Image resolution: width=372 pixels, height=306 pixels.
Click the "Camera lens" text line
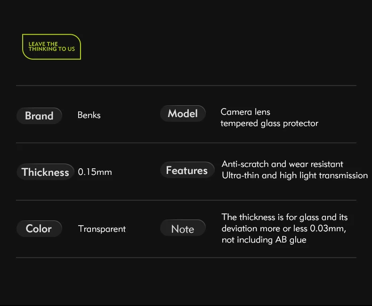point(245,112)
